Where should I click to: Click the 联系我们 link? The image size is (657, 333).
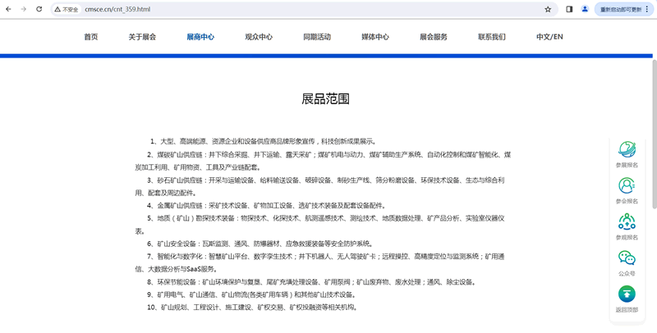(492, 37)
